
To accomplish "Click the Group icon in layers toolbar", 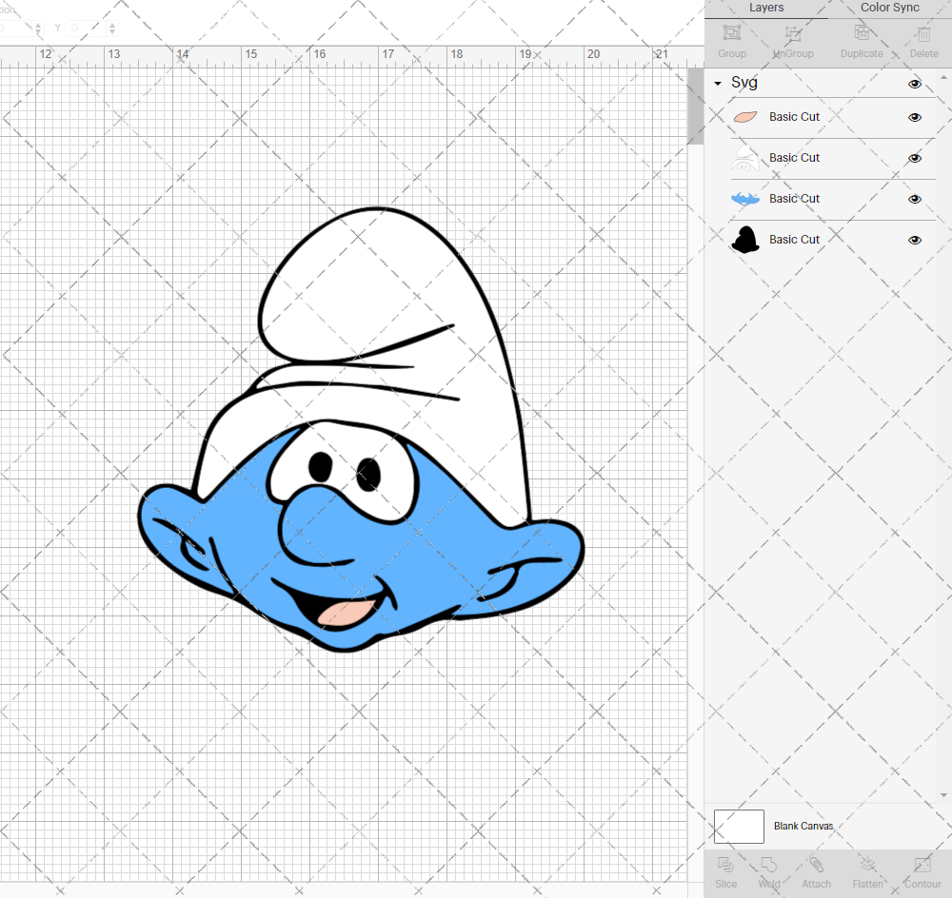I will [x=731, y=32].
